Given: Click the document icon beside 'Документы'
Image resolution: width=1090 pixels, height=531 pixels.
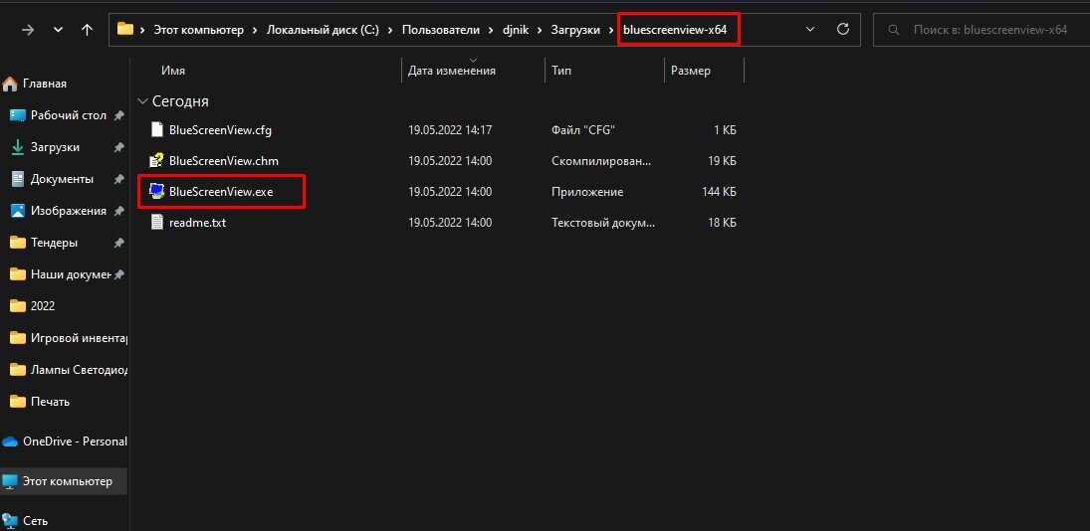Looking at the screenshot, I should pyautogui.click(x=17, y=179).
